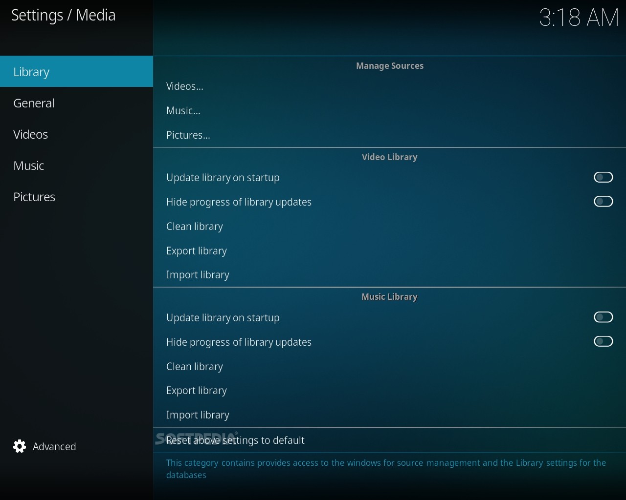This screenshot has width=626, height=500.
Task: Click the Manage Sources section header
Action: pyautogui.click(x=390, y=66)
